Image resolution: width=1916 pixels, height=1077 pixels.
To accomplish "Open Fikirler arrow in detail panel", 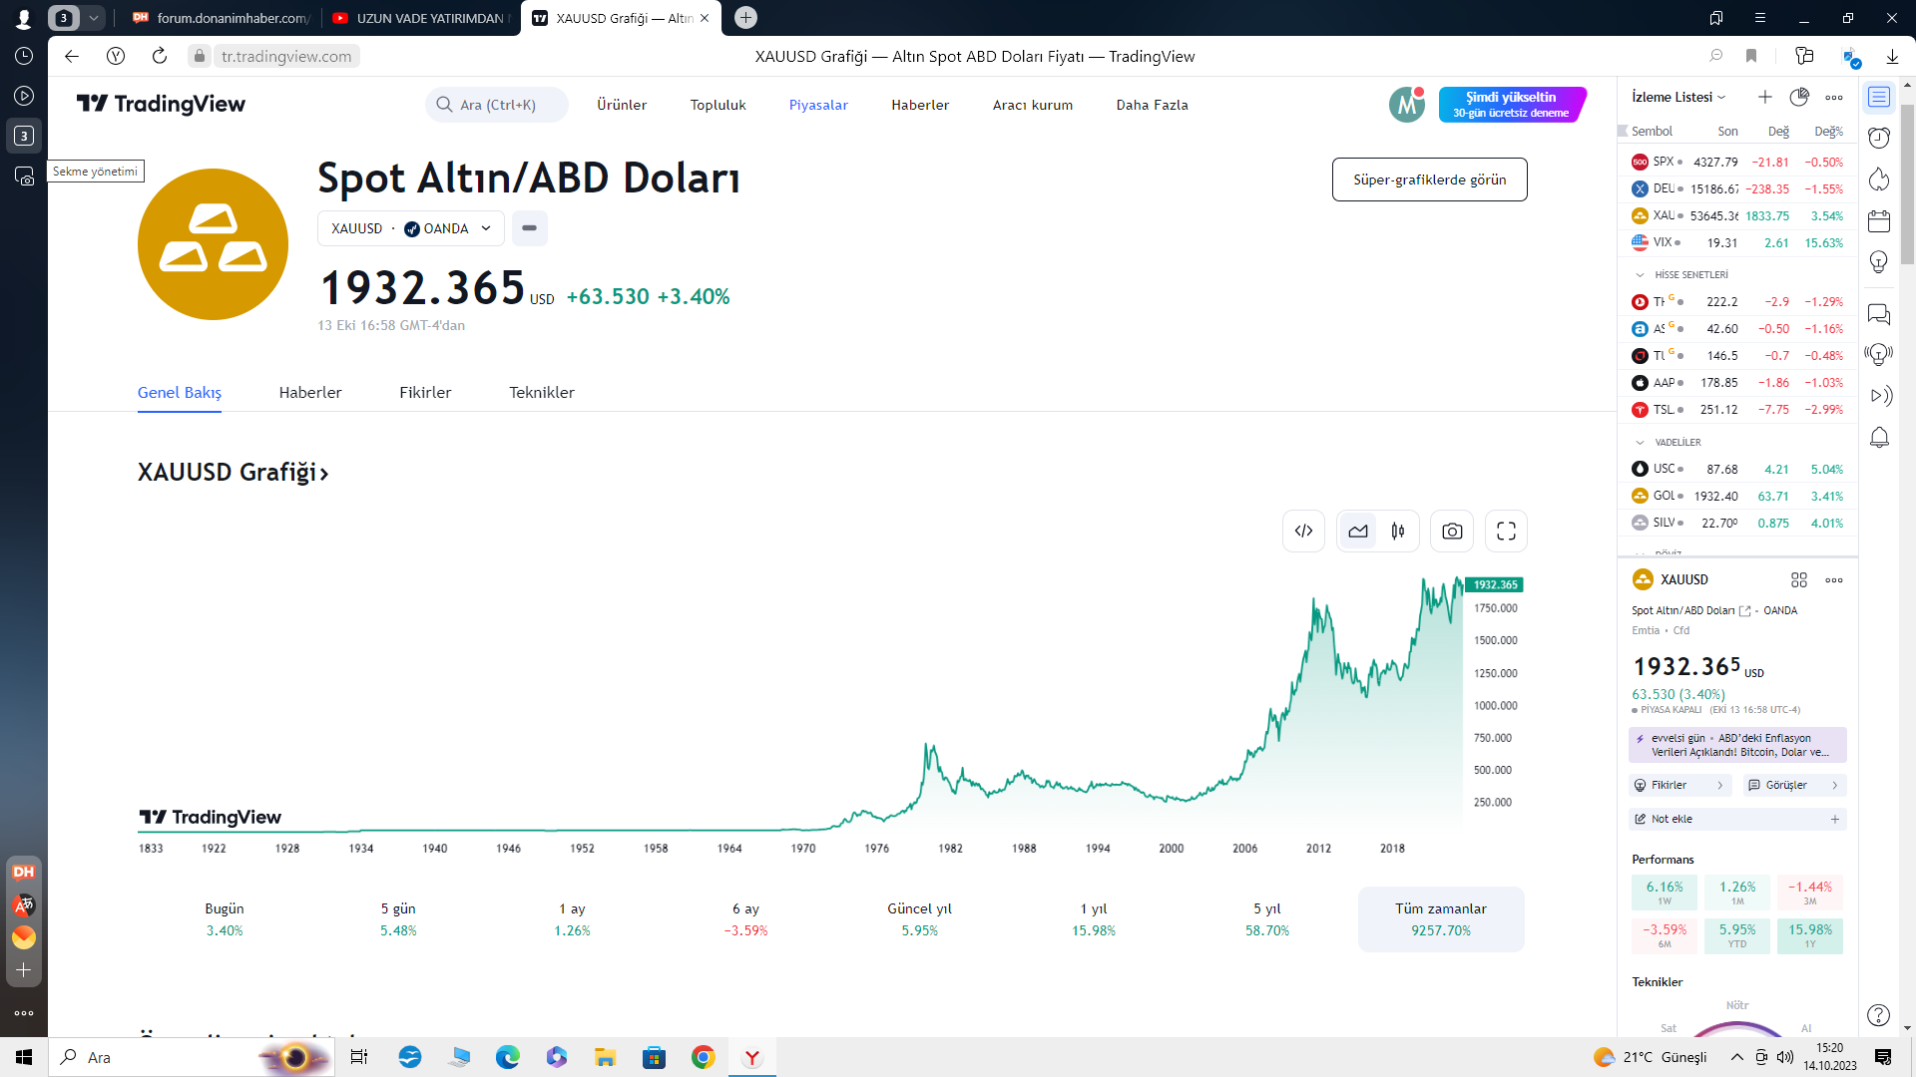I will tap(1720, 785).
